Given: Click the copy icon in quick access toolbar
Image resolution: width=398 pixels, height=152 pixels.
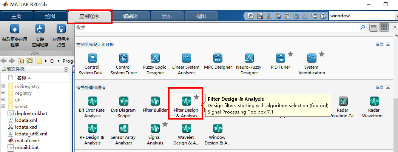Looking at the screenshot, I should pos(278,16).
